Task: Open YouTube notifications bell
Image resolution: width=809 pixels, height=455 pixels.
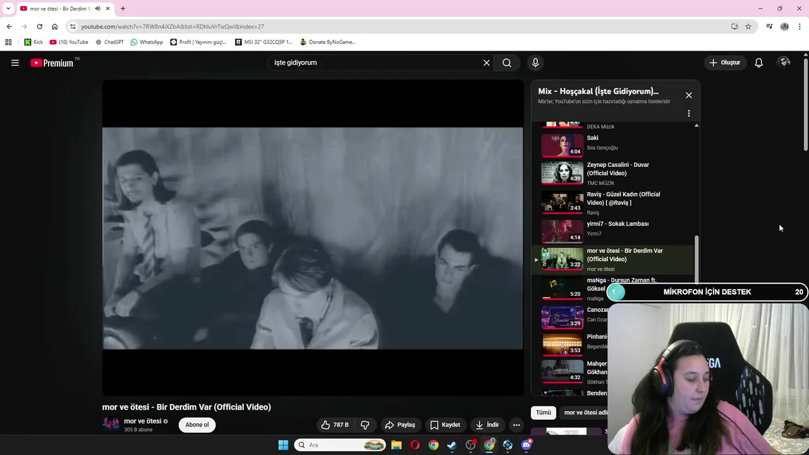Action: click(x=759, y=63)
